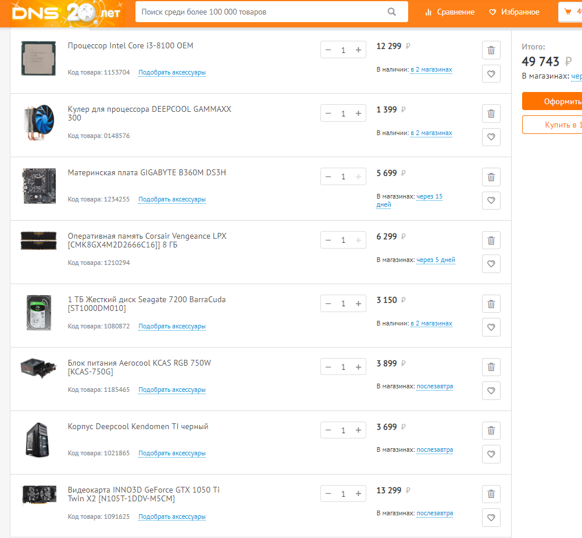Decrease Deepcool Kendomen case quantity
The height and width of the screenshot is (538, 582).
[328, 430]
